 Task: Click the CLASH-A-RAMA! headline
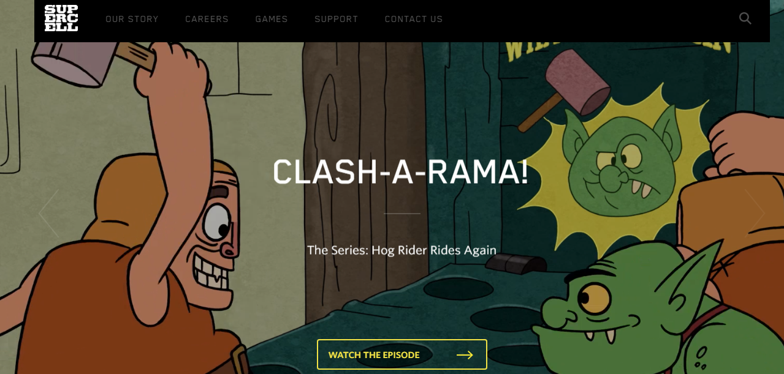[x=400, y=172]
